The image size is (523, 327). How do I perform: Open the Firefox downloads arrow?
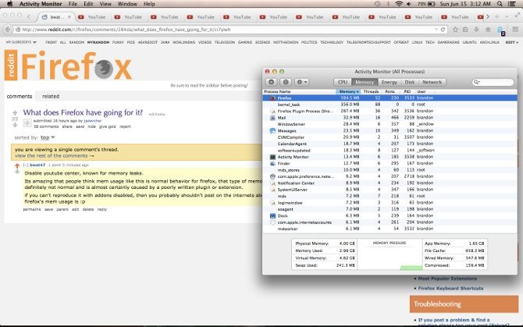(476, 30)
